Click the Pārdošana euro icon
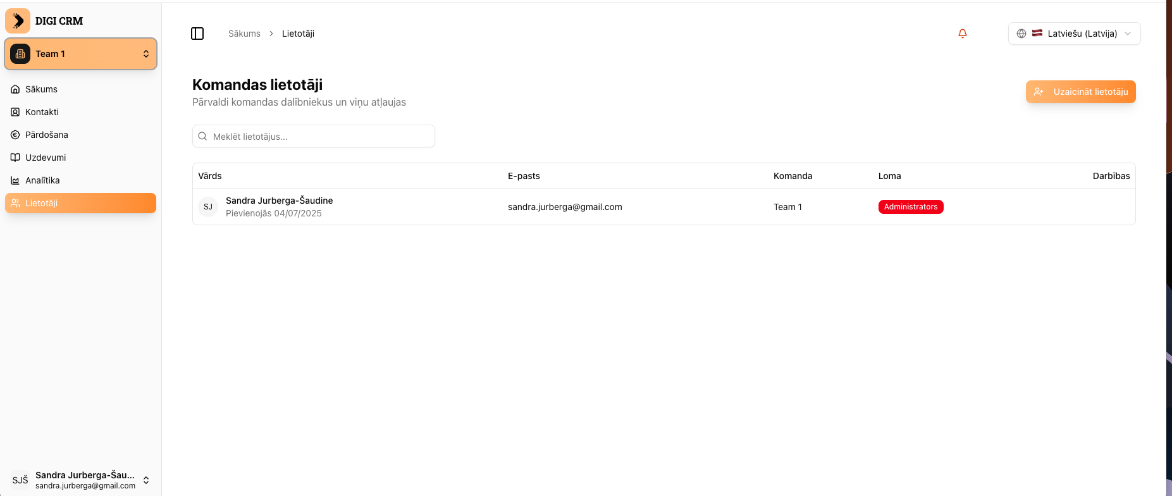 click(x=15, y=135)
